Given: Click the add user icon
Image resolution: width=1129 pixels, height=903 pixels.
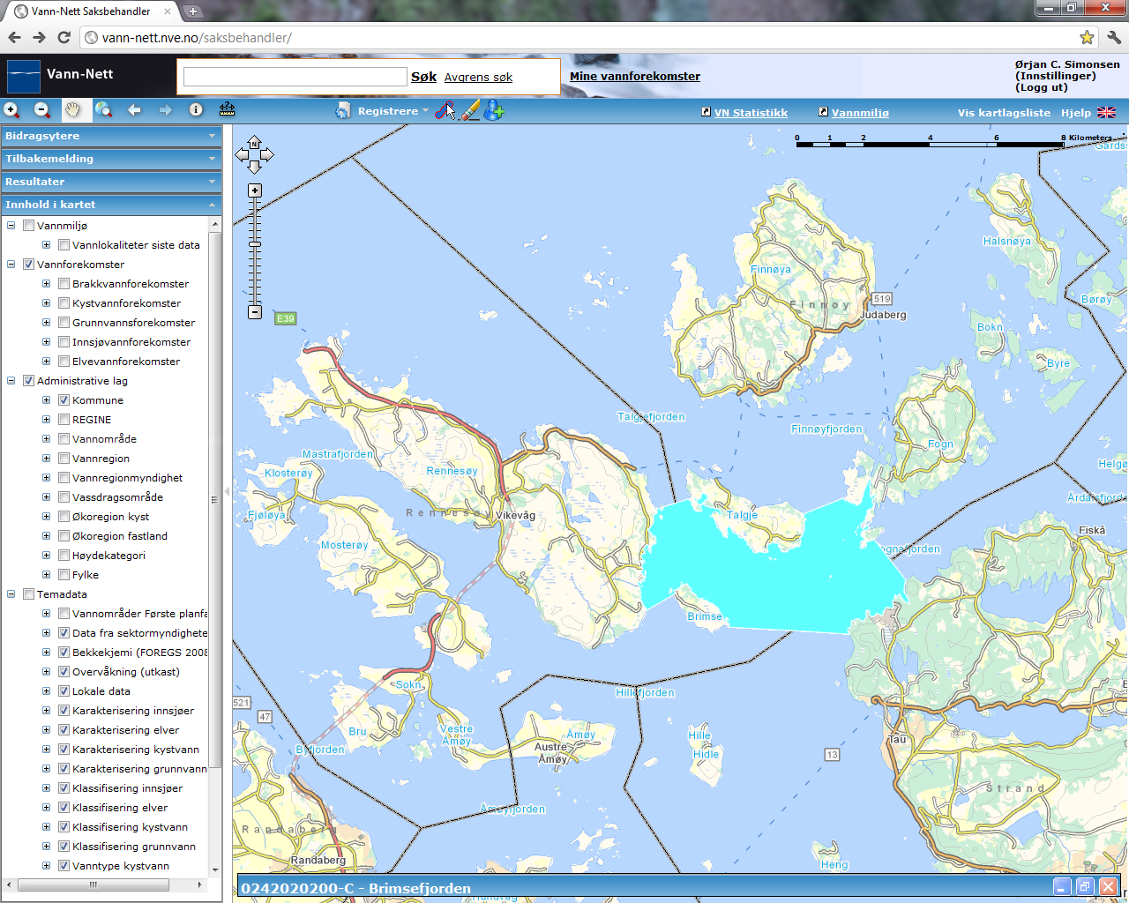Looking at the screenshot, I should click(494, 110).
